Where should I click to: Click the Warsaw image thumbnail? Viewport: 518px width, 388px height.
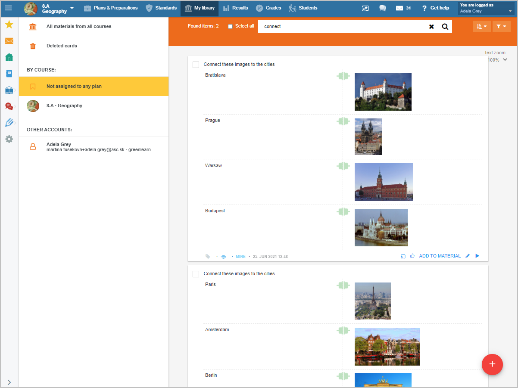click(384, 182)
